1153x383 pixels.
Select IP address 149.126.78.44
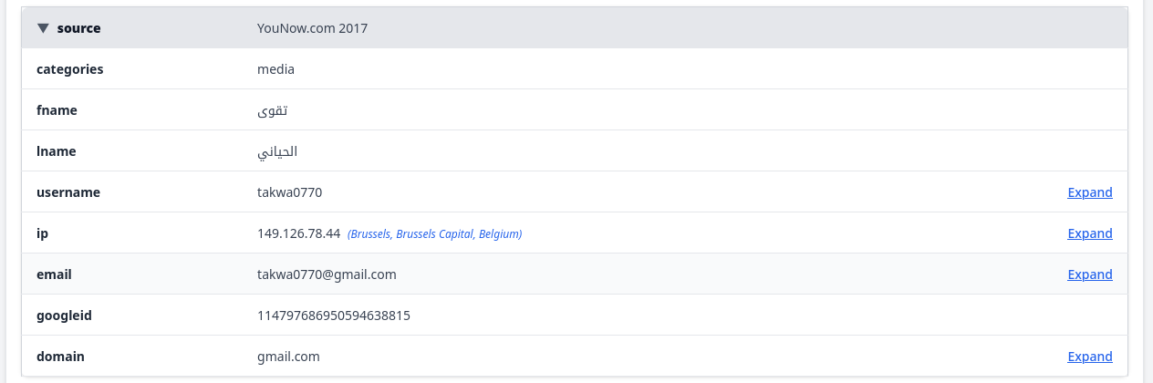click(299, 233)
